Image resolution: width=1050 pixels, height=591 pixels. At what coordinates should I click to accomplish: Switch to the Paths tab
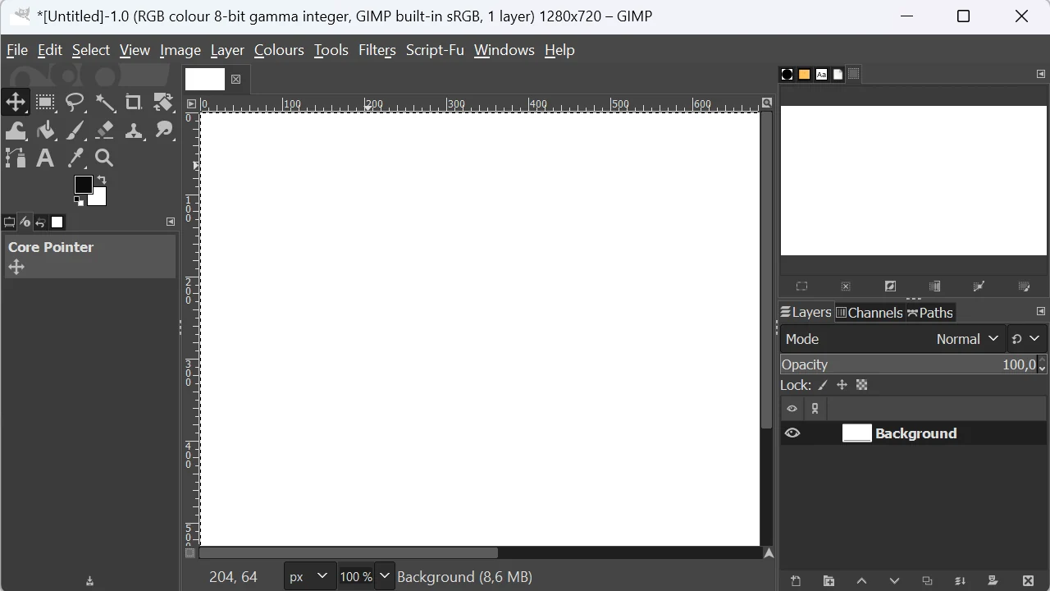(x=930, y=313)
